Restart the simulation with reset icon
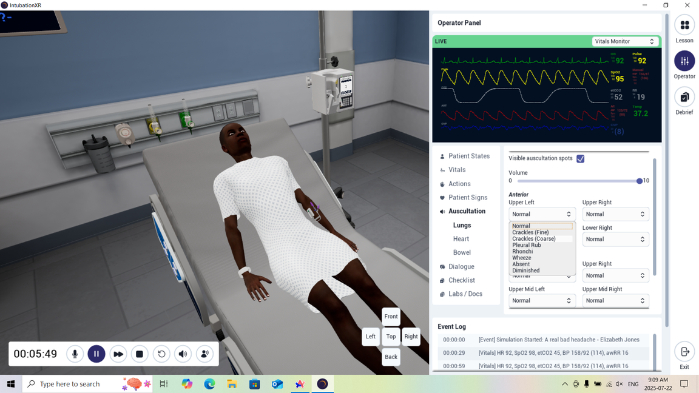Screen dimensions: 699x393 161,354
